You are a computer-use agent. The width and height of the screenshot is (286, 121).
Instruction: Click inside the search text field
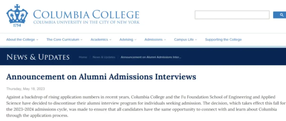coord(232,15)
